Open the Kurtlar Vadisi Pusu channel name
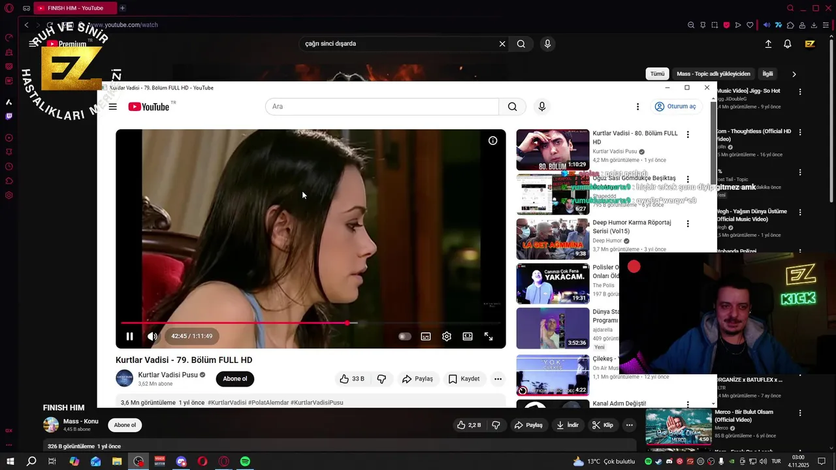Viewport: 836px width, 470px height. [x=168, y=375]
